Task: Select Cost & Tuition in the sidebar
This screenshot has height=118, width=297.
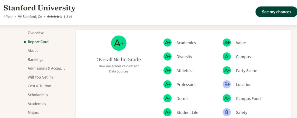Action: click(x=39, y=86)
